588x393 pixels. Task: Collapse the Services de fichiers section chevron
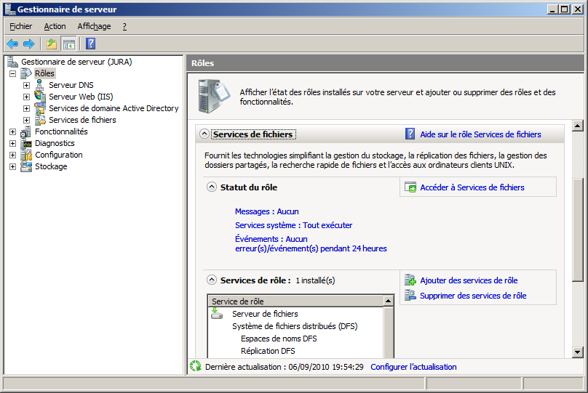tap(204, 134)
